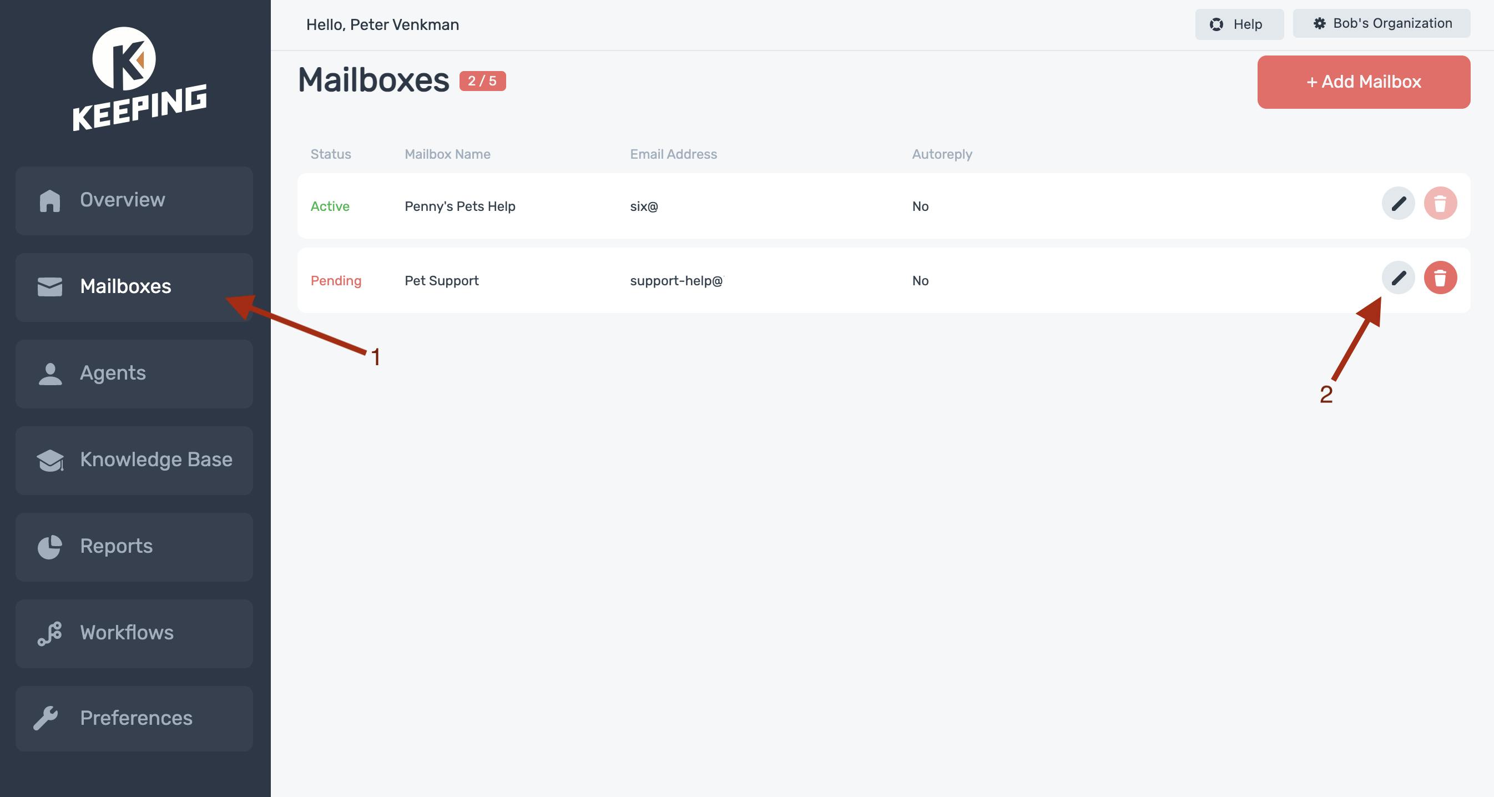1494x797 pixels.
Task: Click the Reports pie chart icon
Action: click(50, 547)
